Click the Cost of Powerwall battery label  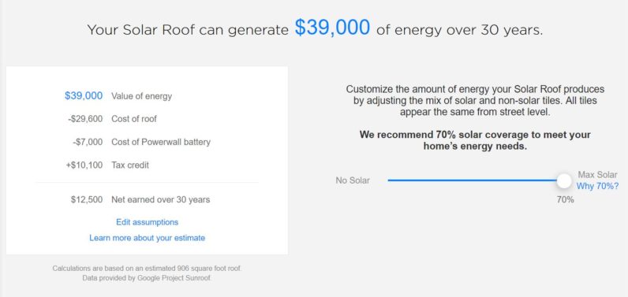[161, 142]
